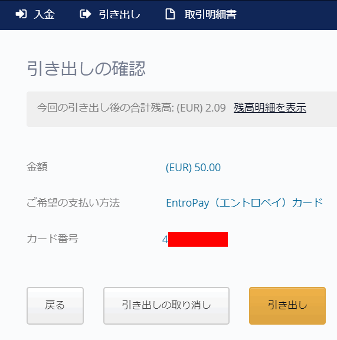Viewport: 337px width, 340px height.
Task: Click the 今回の引き出し後の合計残高 balance text
Action: [105, 108]
